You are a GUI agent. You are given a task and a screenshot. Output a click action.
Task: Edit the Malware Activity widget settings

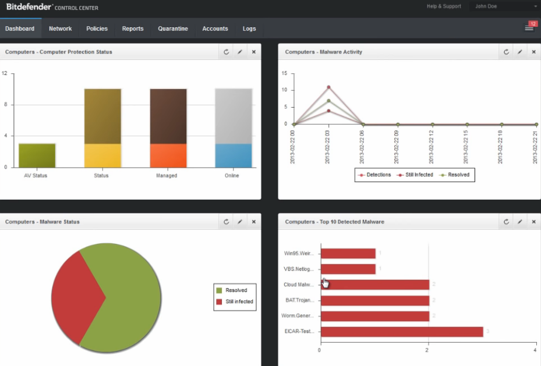(519, 52)
